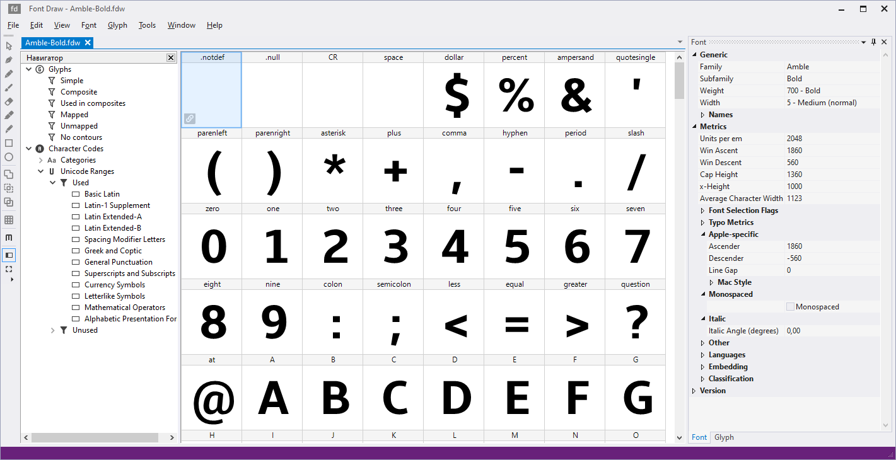The width and height of the screenshot is (896, 460).
Task: Open the document tabs list dropdown
Action: (x=680, y=42)
